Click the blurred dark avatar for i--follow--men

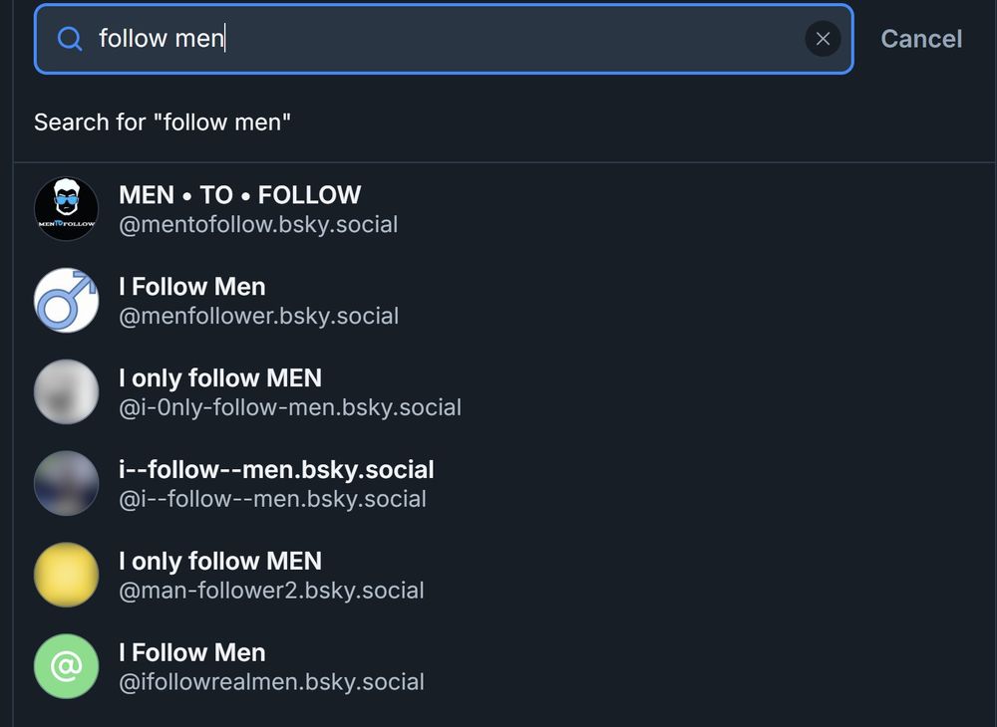tap(66, 483)
